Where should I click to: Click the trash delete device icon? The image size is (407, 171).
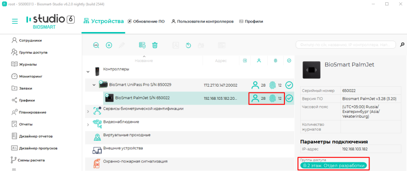tap(155, 45)
